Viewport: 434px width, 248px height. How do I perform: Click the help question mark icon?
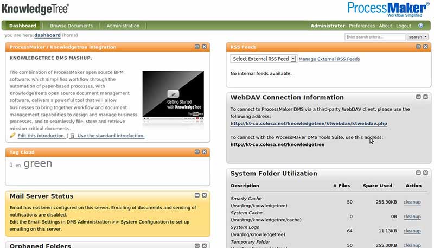point(421,26)
